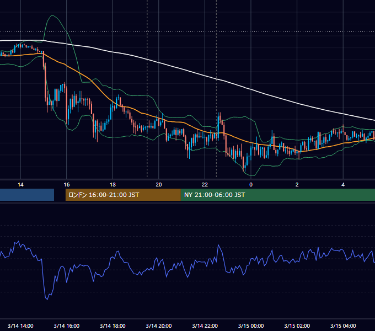This screenshot has width=375, height=331.
Task: Click the 3/14 22:00 time label
Action: pos(205,325)
